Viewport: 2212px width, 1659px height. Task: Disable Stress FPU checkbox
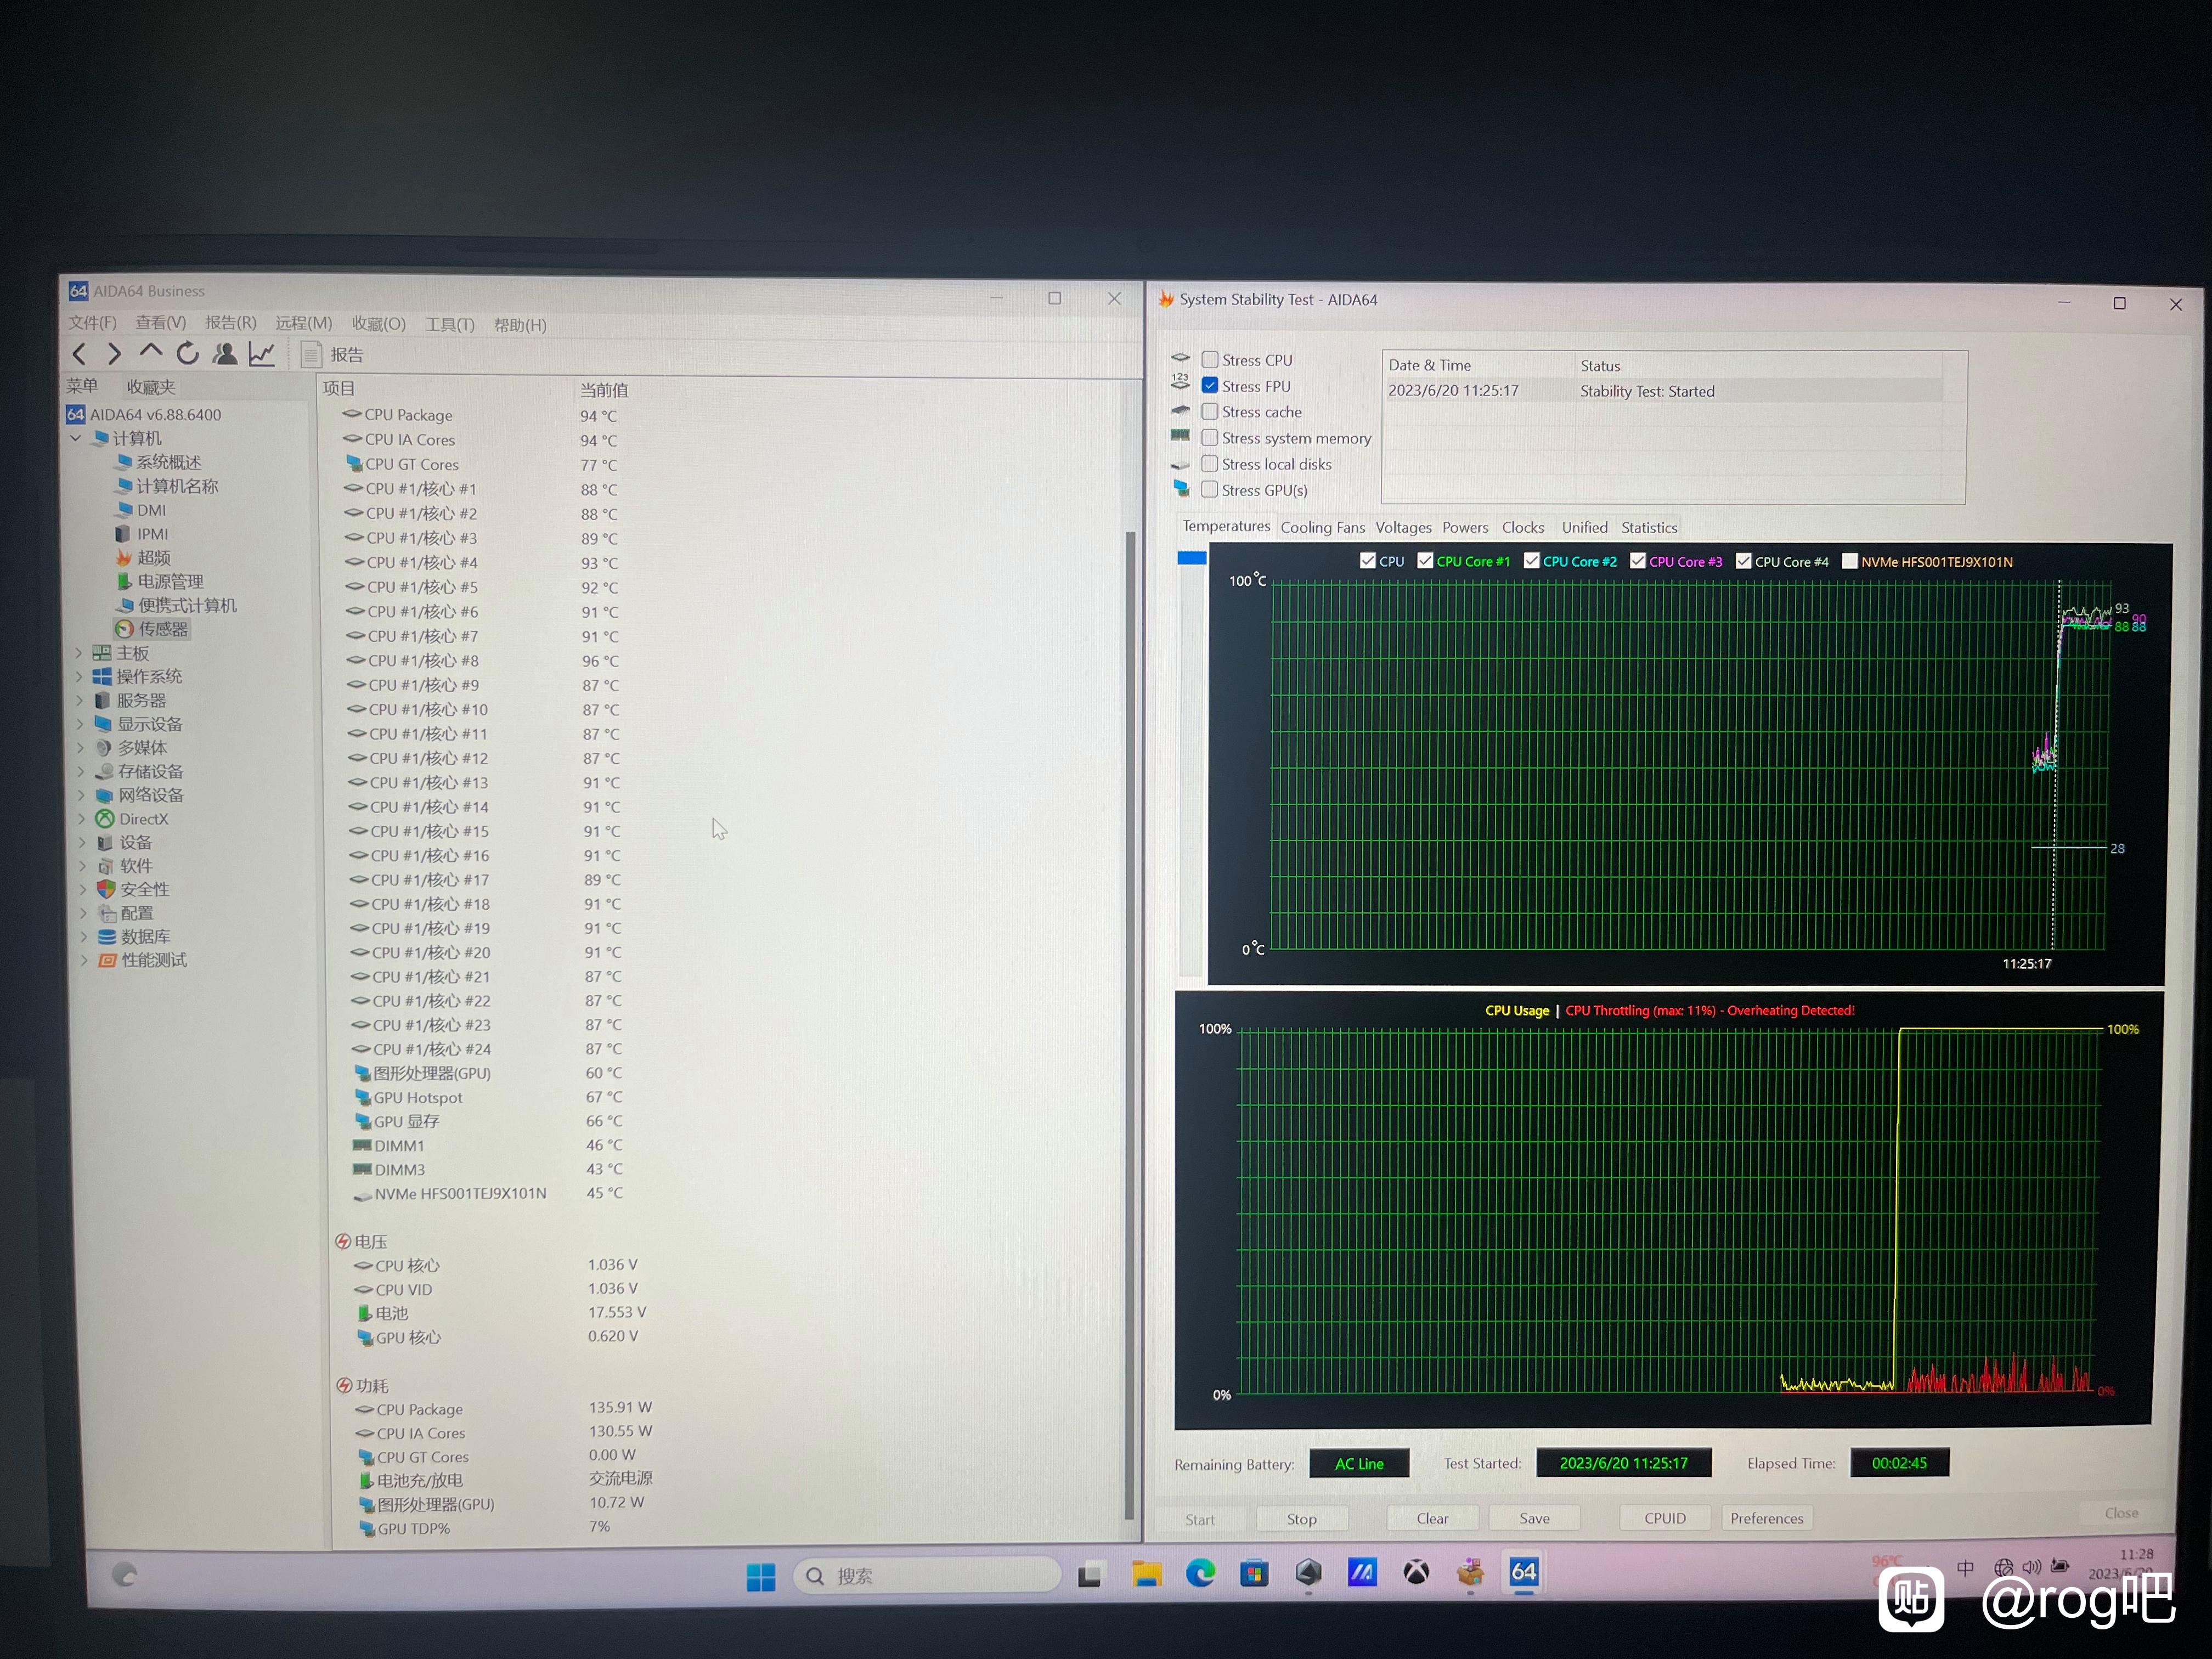click(1210, 385)
